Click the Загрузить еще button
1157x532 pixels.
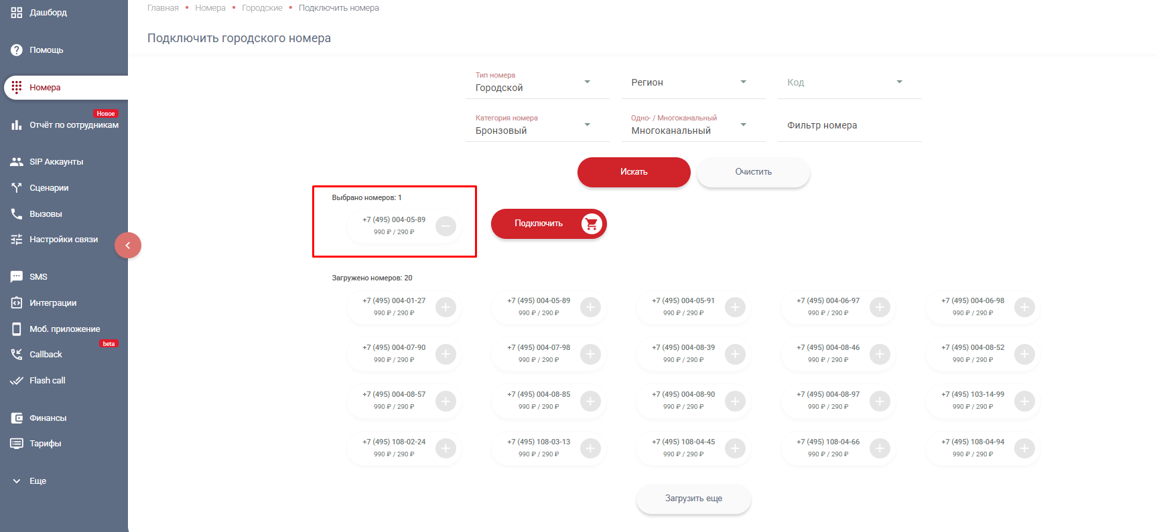(x=693, y=499)
